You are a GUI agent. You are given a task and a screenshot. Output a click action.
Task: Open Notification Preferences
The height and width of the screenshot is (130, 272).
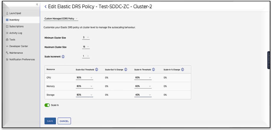(22, 60)
